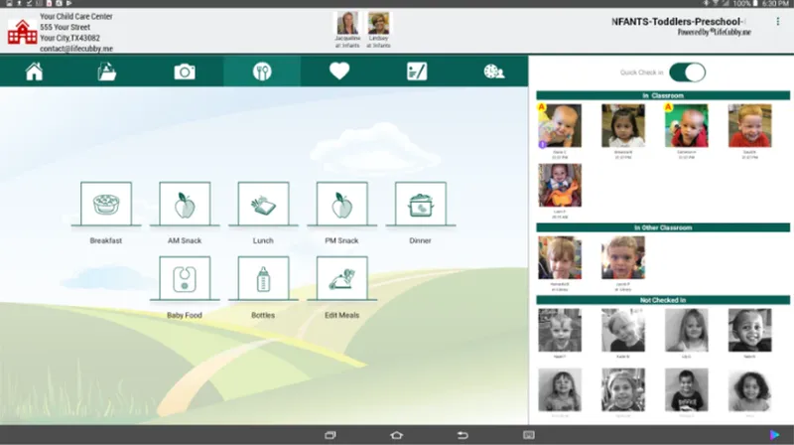The height and width of the screenshot is (445, 794).
Task: Select the baby holding the orange toy
Action: click(x=560, y=185)
